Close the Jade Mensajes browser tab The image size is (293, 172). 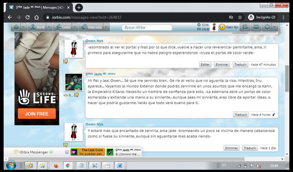[69, 8]
